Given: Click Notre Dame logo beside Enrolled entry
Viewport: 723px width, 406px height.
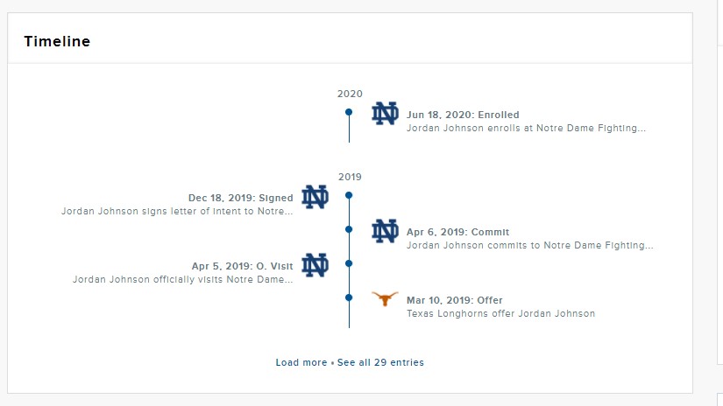Looking at the screenshot, I should [385, 114].
